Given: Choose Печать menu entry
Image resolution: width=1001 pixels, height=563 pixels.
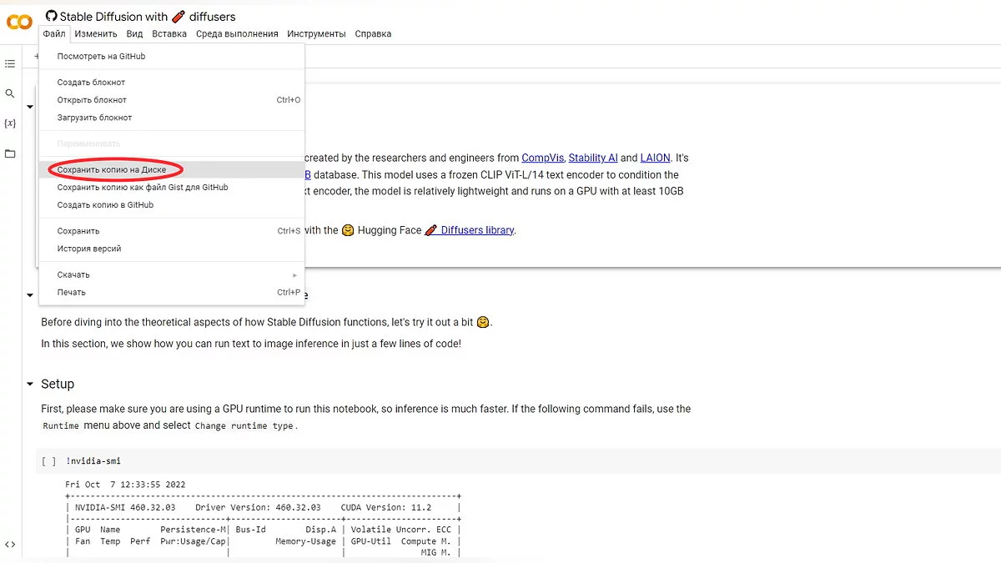Looking at the screenshot, I should click(x=171, y=292).
